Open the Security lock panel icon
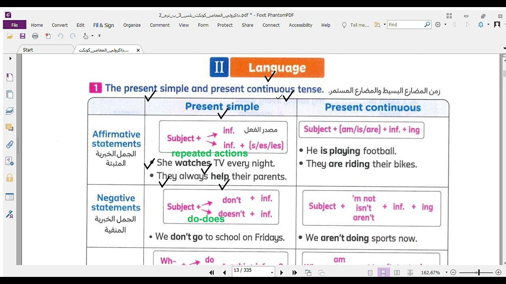The image size is (506, 284). click(x=9, y=178)
